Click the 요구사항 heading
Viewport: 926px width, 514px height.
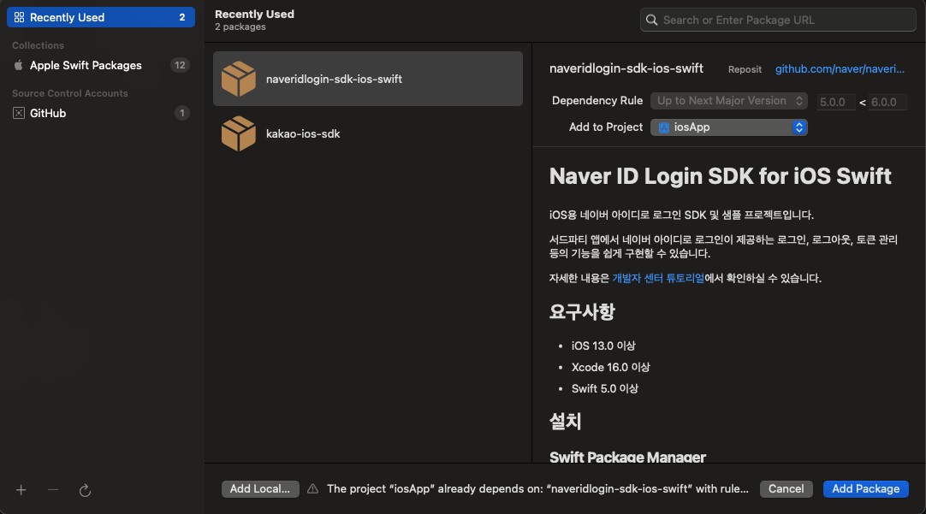(582, 311)
